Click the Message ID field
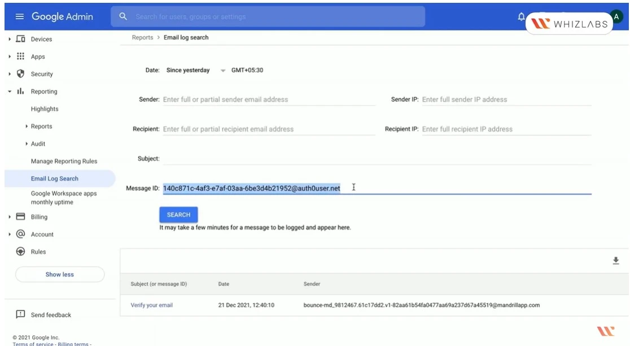Viewport: 630px width, 346px height. (377, 188)
